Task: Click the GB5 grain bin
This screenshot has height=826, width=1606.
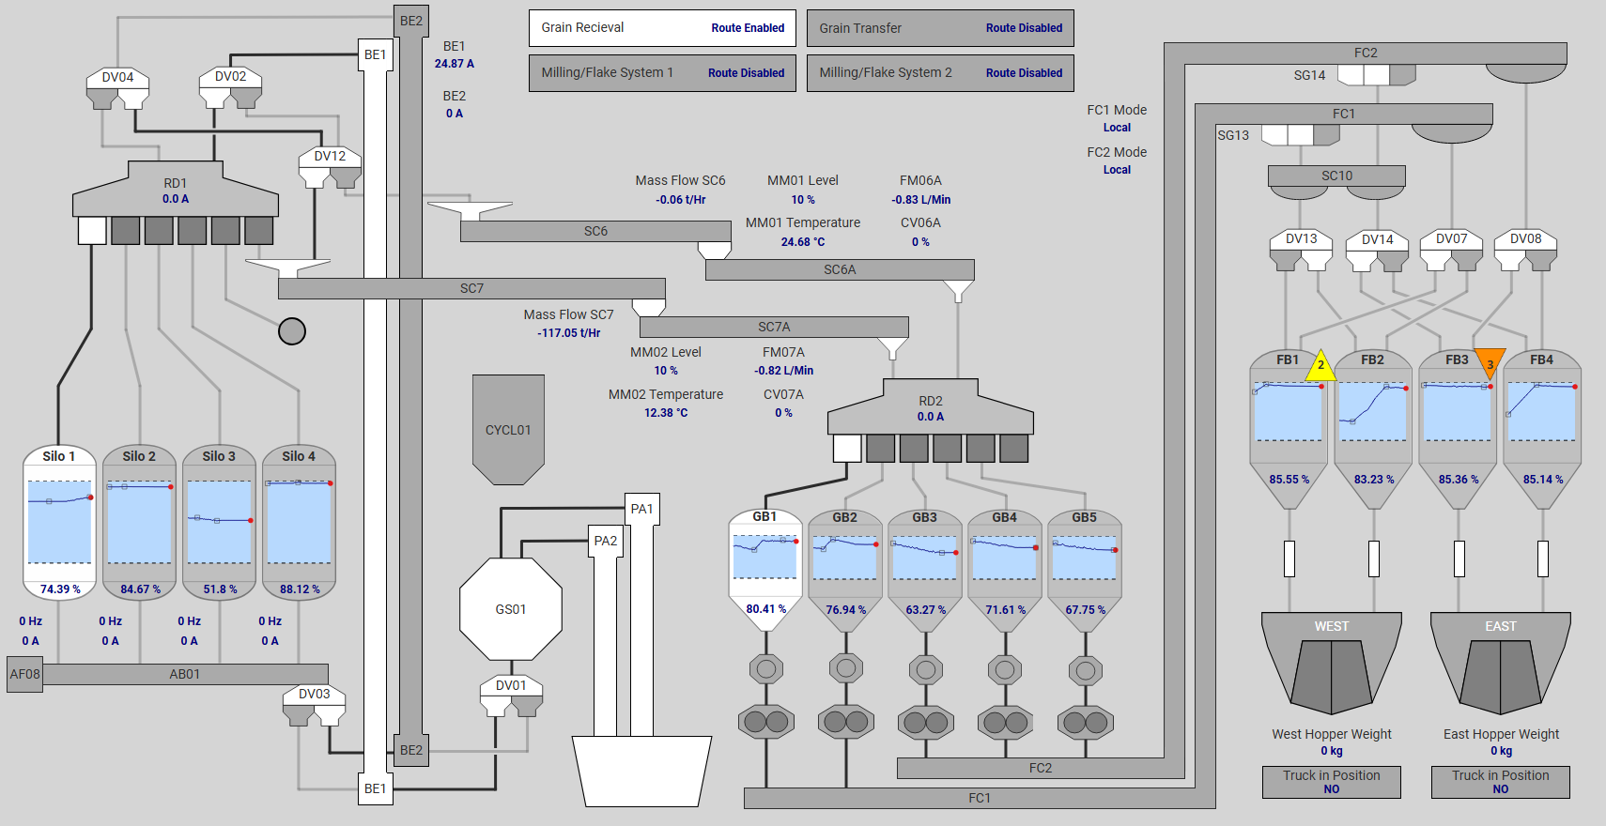Action: click(x=1085, y=571)
